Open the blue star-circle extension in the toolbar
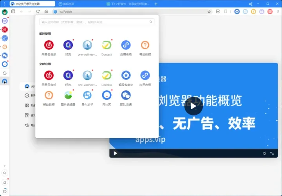Viewport: 282px width, 196px height. pyautogui.click(x=237, y=12)
